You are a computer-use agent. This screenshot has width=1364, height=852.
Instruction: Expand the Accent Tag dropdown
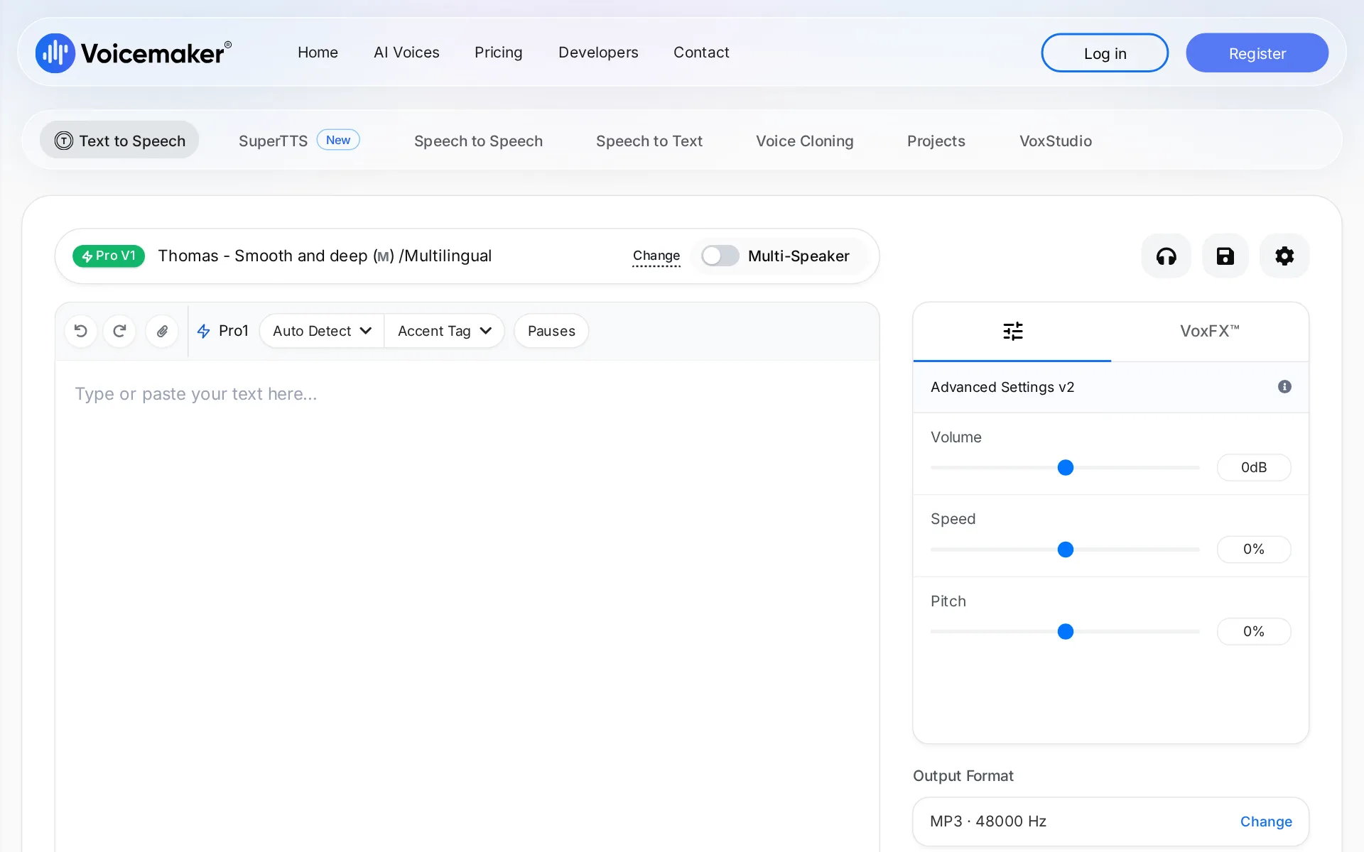tap(445, 331)
